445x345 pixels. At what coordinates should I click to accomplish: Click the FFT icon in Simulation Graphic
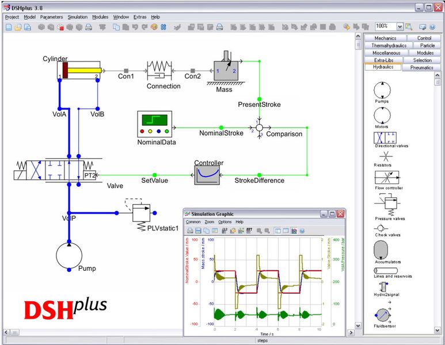249,231
